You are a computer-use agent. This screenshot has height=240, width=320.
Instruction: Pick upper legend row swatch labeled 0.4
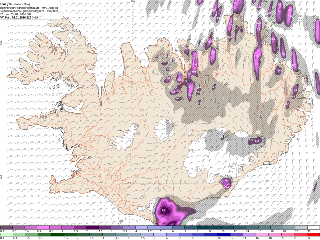(x=31, y=227)
